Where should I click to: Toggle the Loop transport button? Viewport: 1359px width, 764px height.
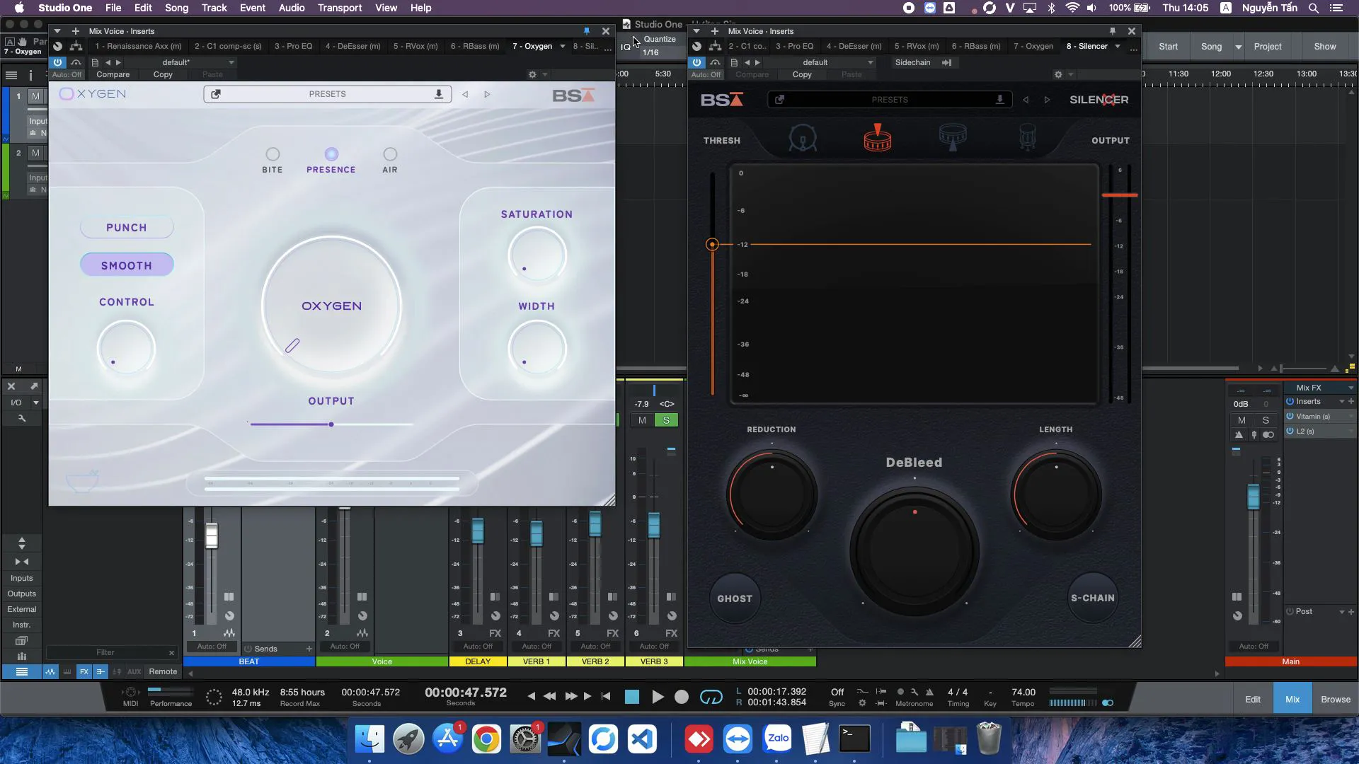coord(711,697)
